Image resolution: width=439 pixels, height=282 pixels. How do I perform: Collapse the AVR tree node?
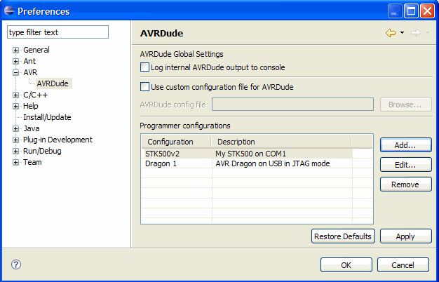coord(15,73)
